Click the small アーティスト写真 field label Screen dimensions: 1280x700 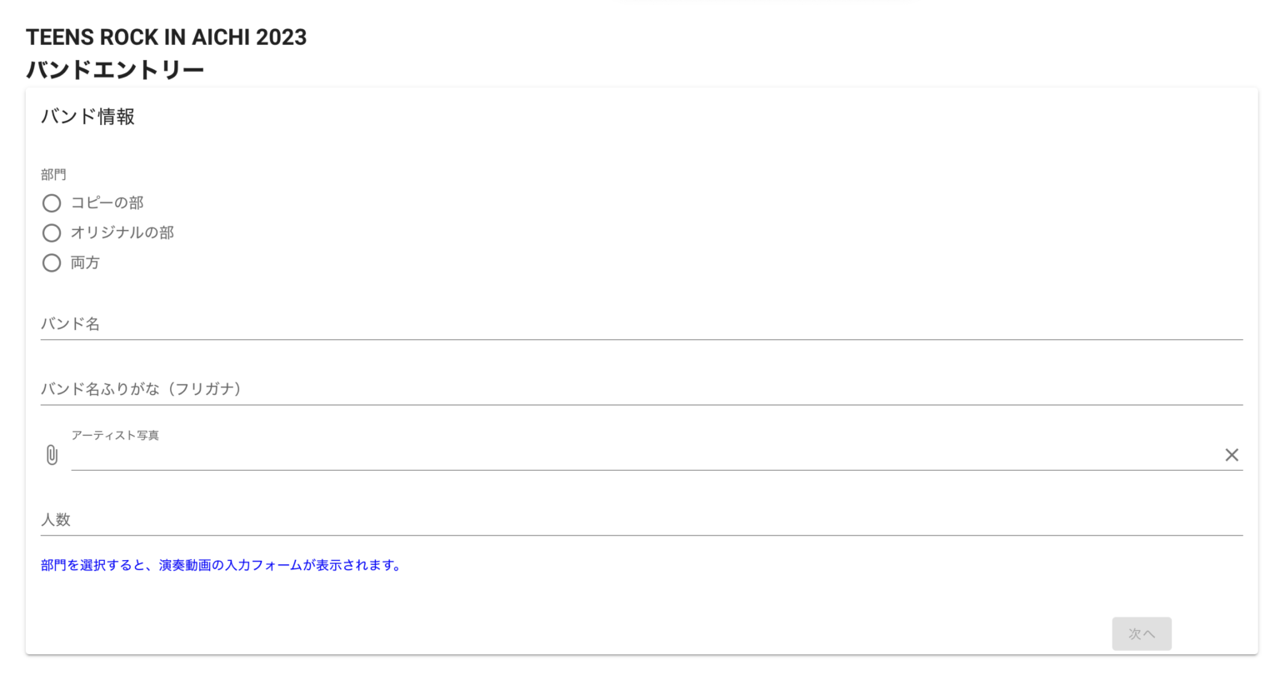(115, 435)
